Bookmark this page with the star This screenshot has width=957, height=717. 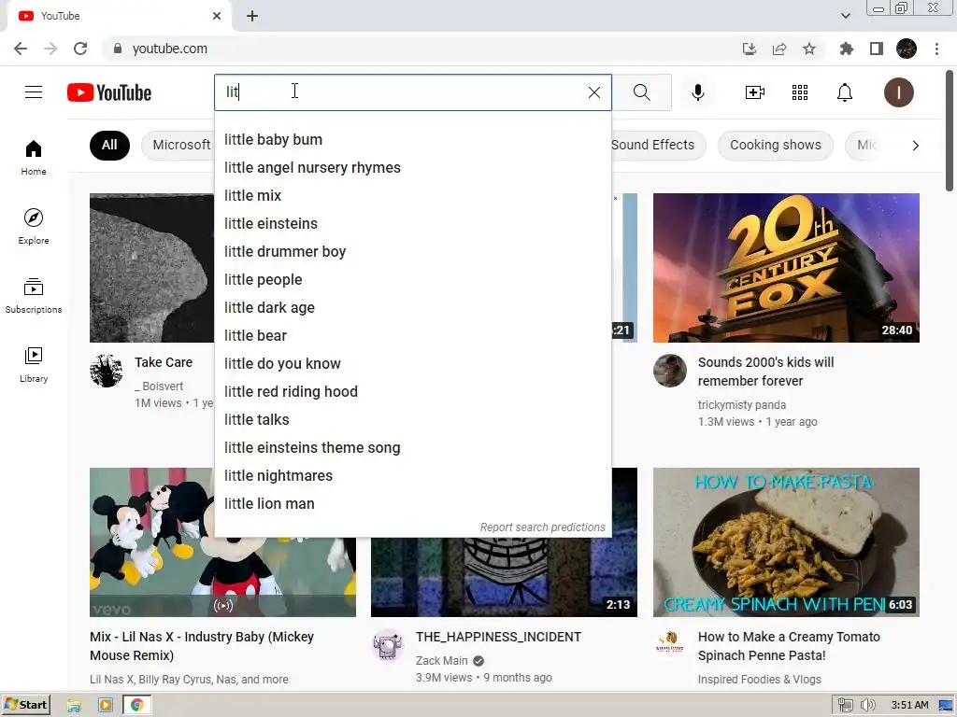pyautogui.click(x=809, y=49)
